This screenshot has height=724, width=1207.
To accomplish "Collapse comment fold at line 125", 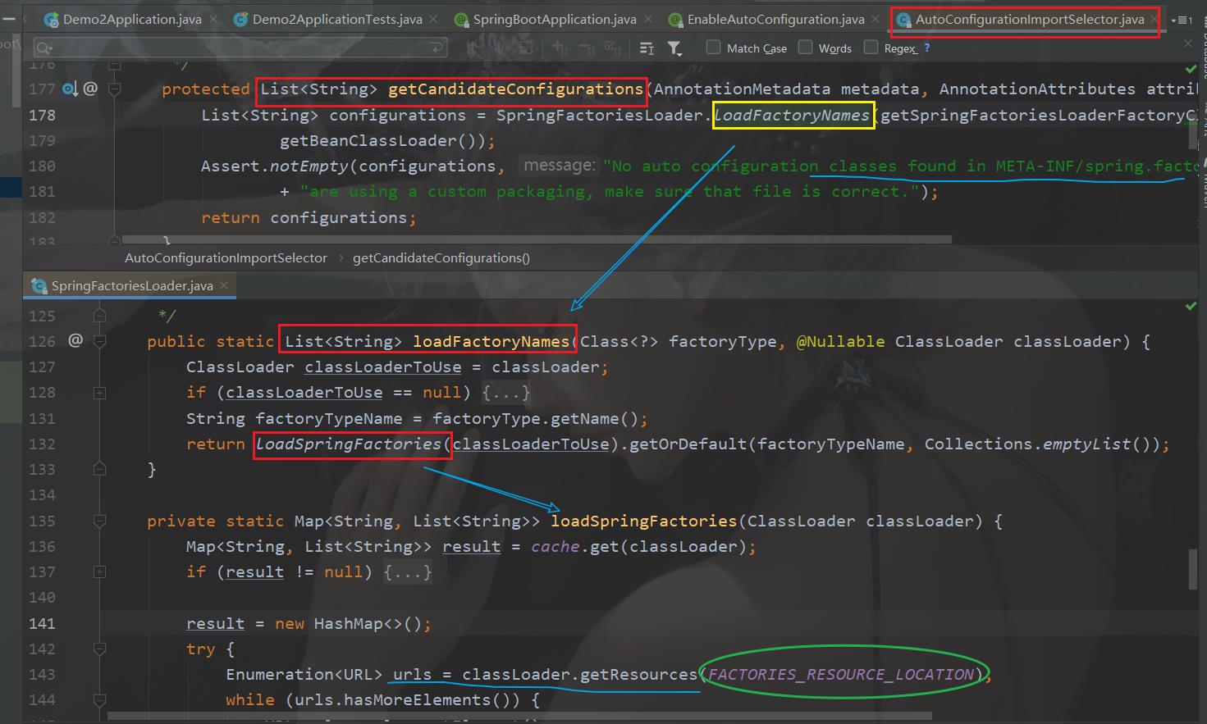I will (x=99, y=316).
